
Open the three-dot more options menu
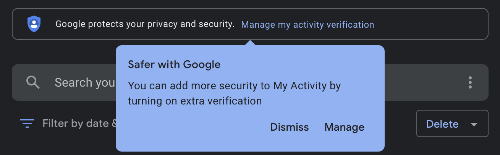point(470,82)
